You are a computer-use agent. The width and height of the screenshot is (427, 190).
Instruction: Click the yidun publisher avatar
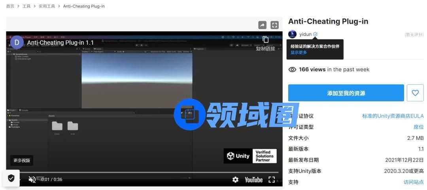292,34
